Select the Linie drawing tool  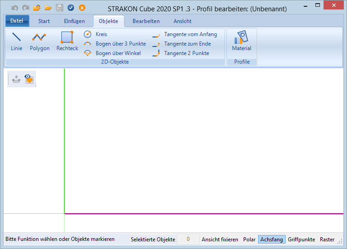(16, 41)
